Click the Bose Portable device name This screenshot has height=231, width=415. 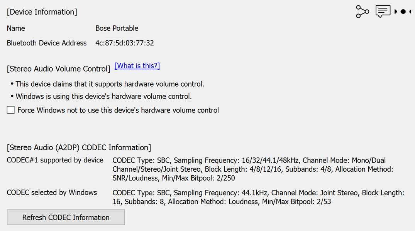pyautogui.click(x=117, y=28)
